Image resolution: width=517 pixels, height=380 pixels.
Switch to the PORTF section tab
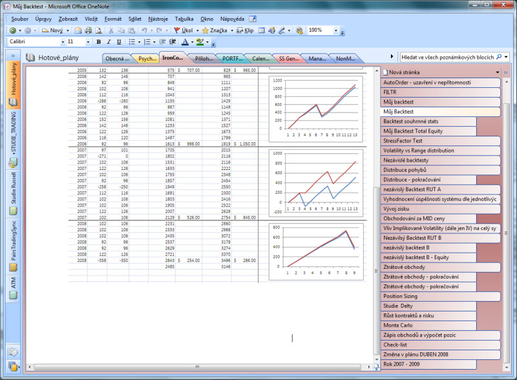point(229,58)
